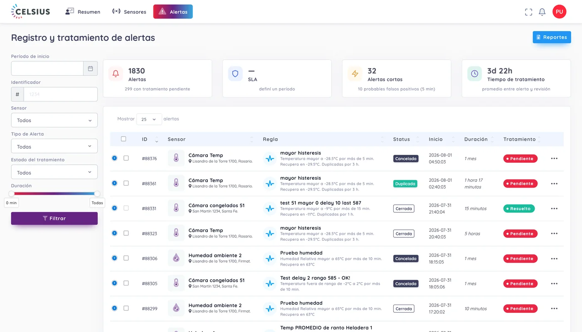
Task: Go to the Resumen tab
Action: point(83,12)
